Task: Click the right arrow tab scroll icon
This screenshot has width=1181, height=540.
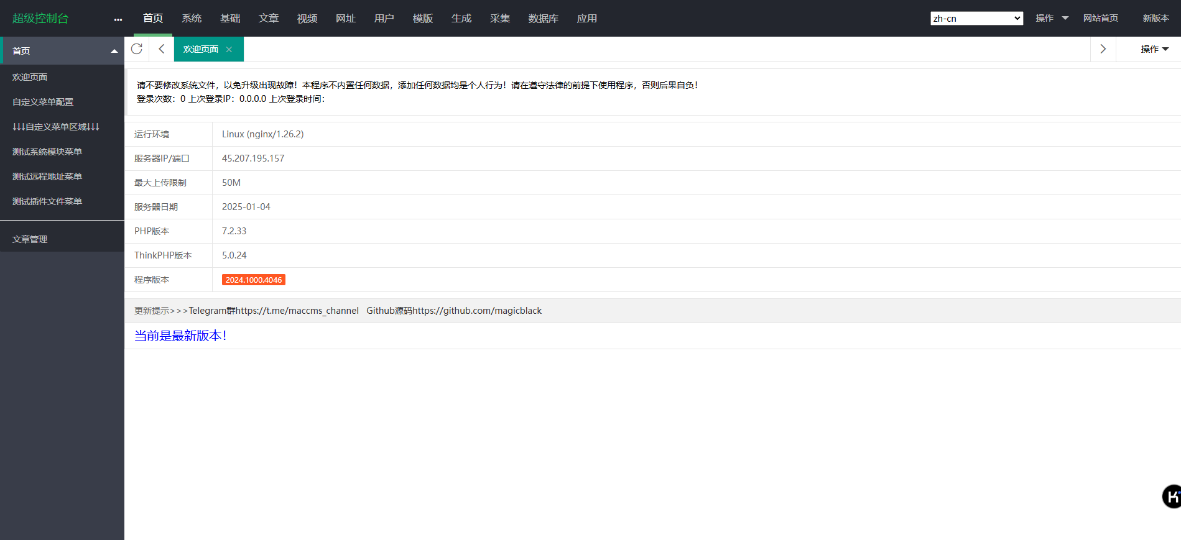Action: pyautogui.click(x=1103, y=49)
